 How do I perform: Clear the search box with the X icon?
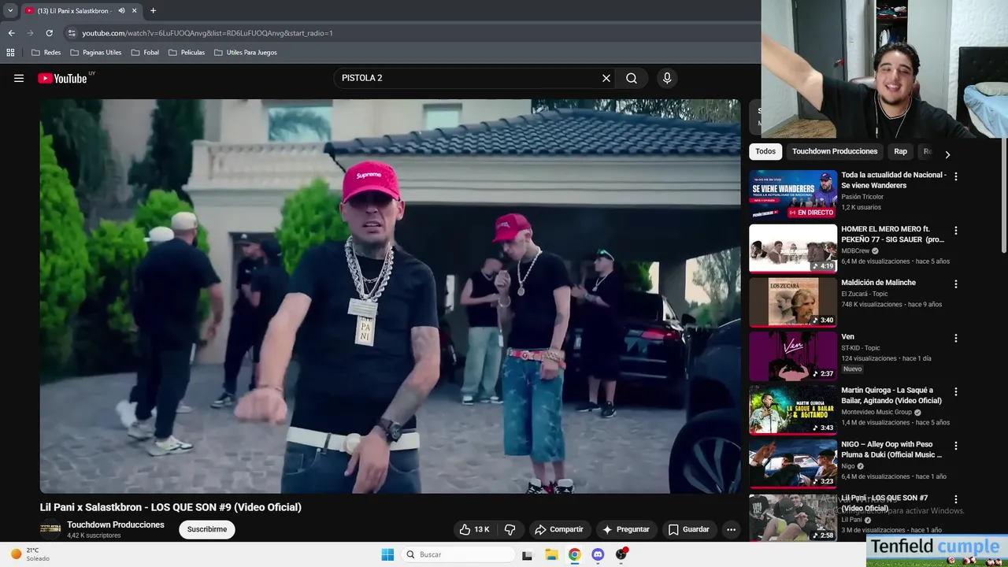[x=606, y=78]
